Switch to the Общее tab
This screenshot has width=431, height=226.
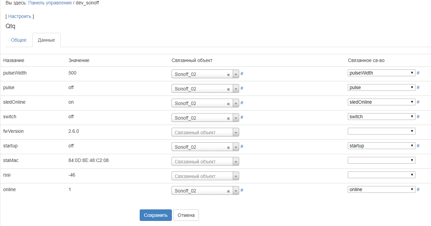click(19, 40)
